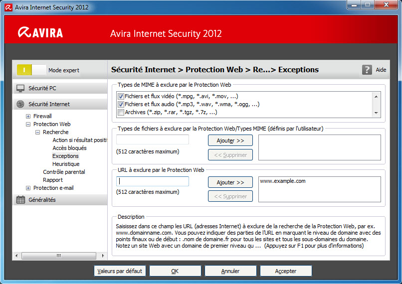Click MIME list scroll up arrow

[x=376, y=97]
